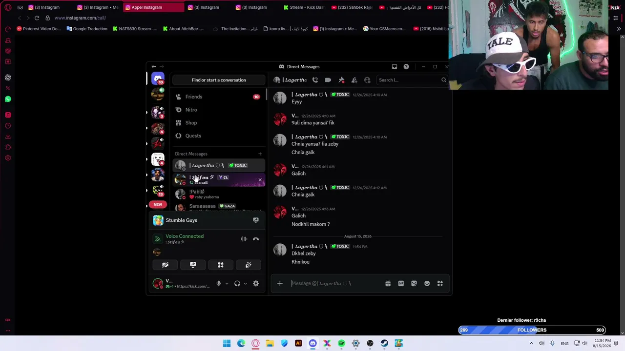Expand microphone input options arrow
The height and width of the screenshot is (351, 625).
click(227, 284)
